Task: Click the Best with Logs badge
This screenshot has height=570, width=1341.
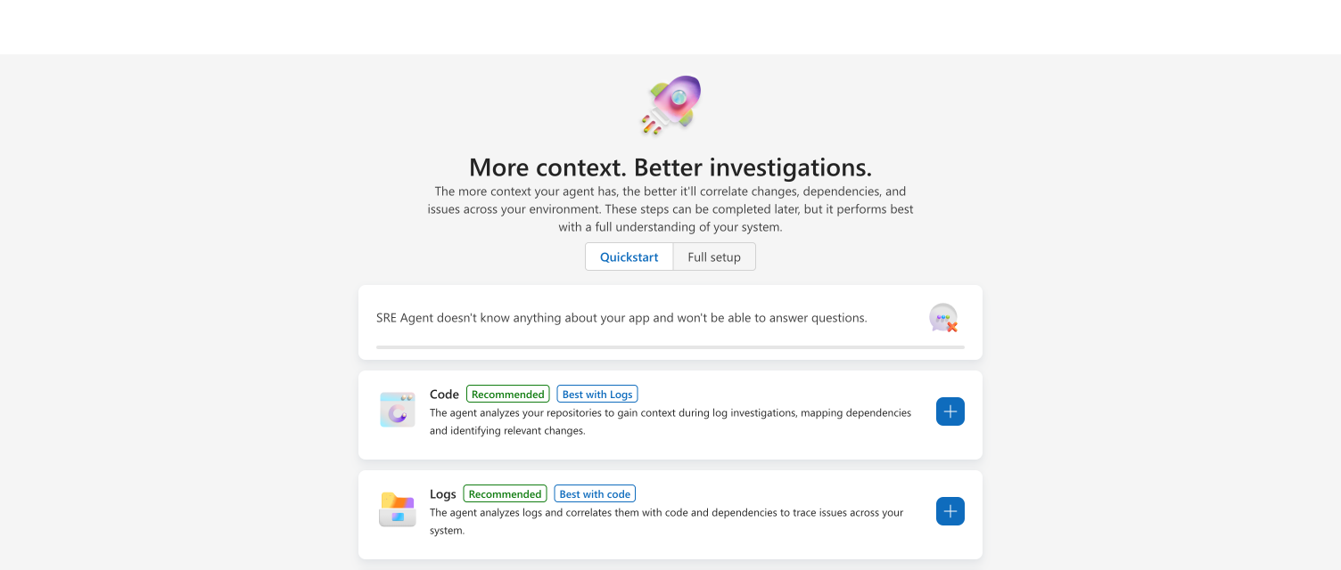Action: coord(597,395)
